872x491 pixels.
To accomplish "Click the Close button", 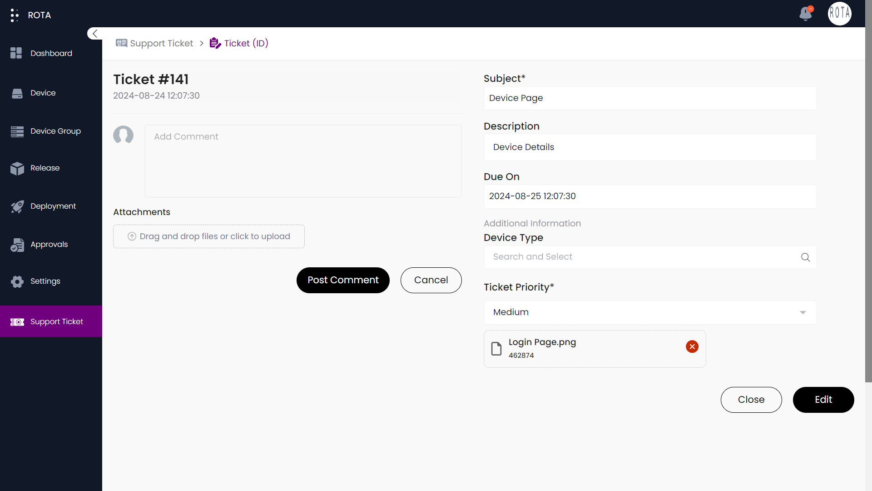I will (751, 400).
